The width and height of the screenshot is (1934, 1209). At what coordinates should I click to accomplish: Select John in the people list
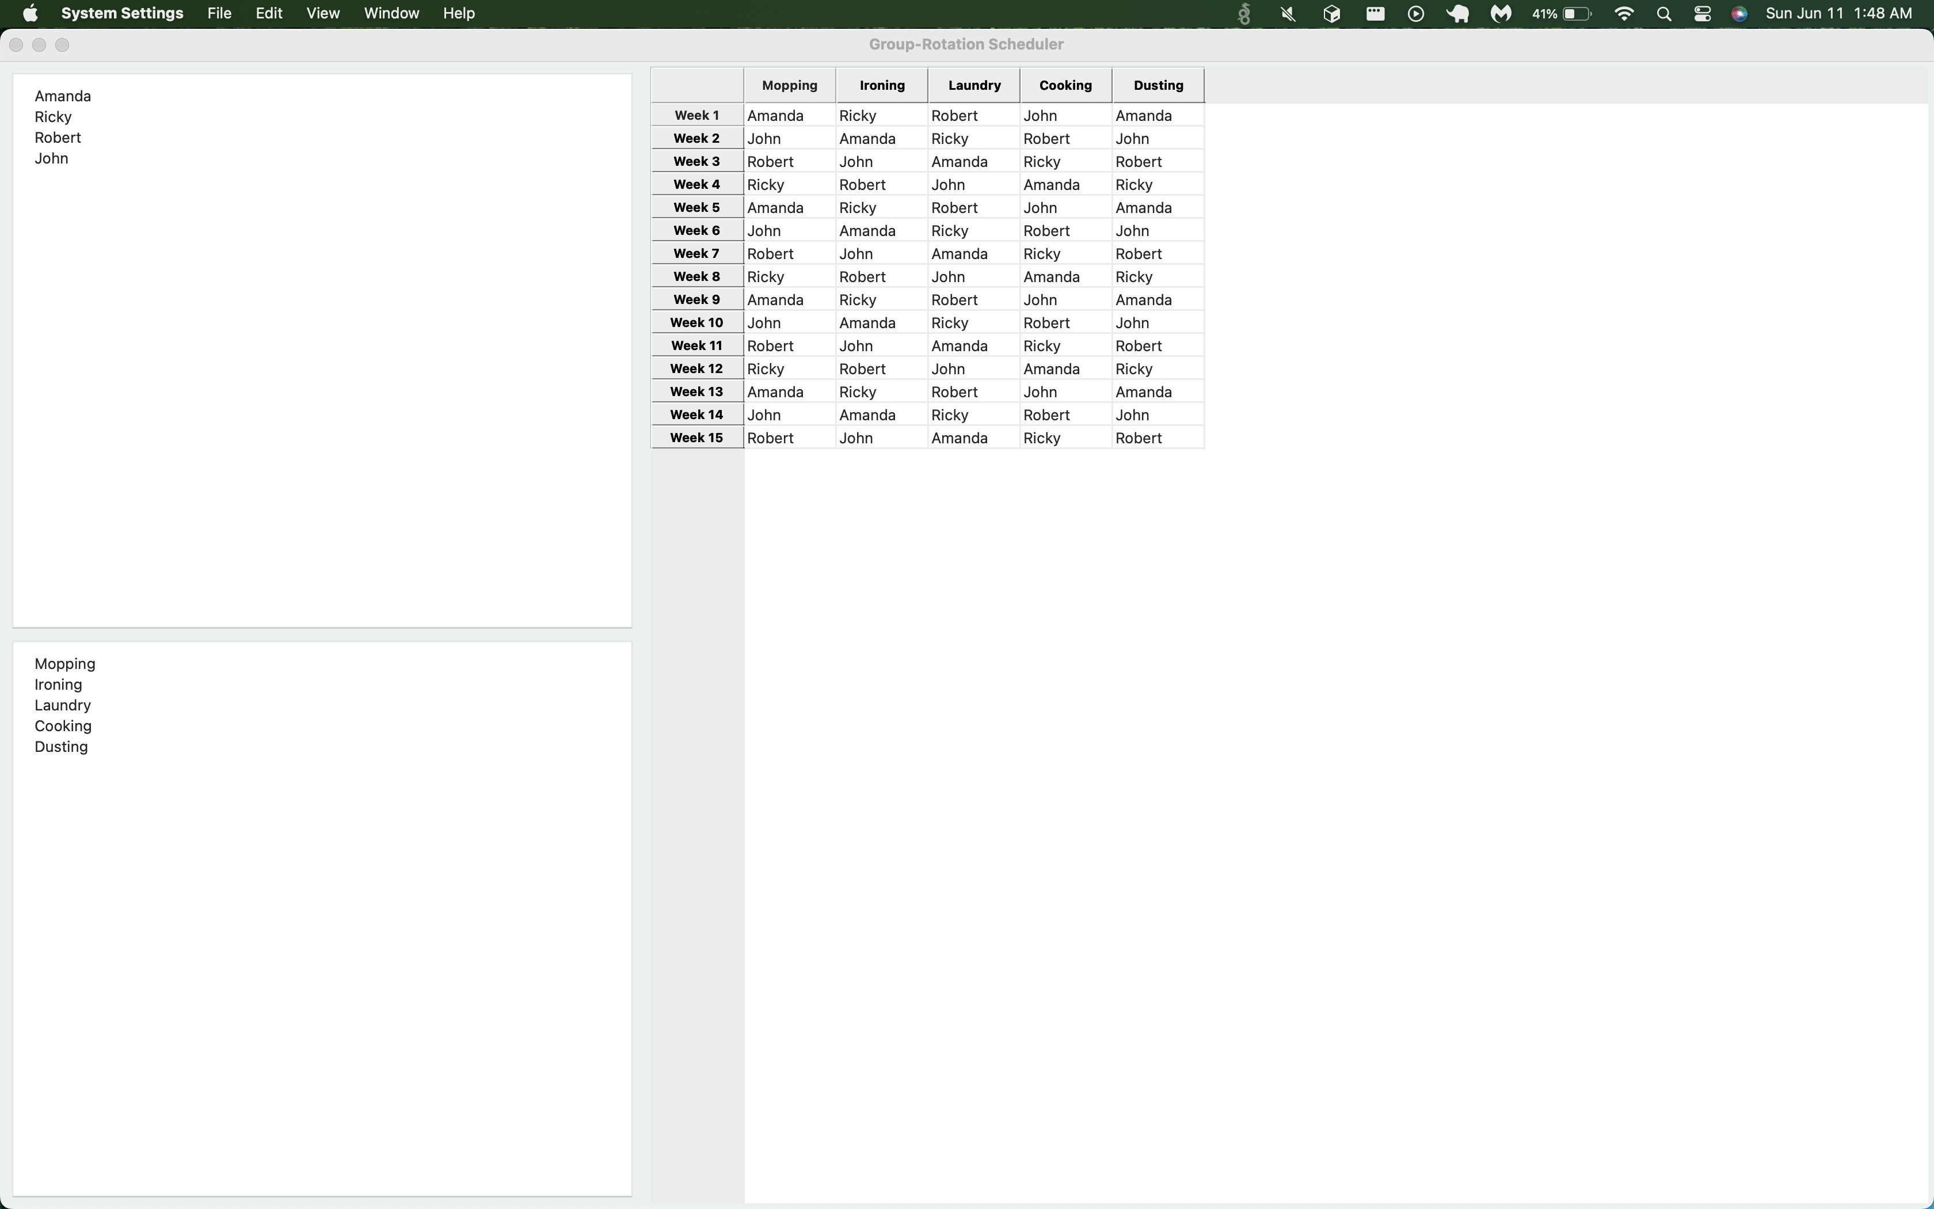[x=51, y=158]
